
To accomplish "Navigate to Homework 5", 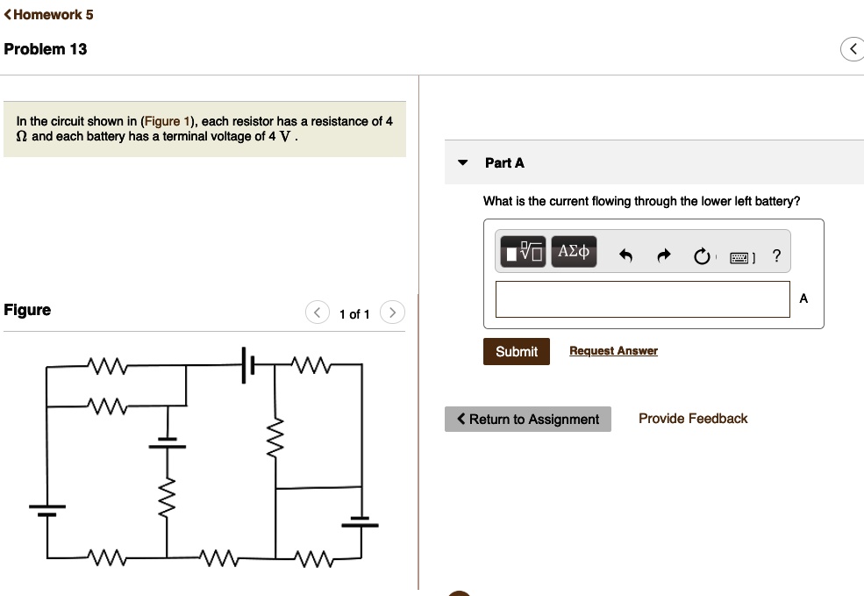I will click(53, 14).
